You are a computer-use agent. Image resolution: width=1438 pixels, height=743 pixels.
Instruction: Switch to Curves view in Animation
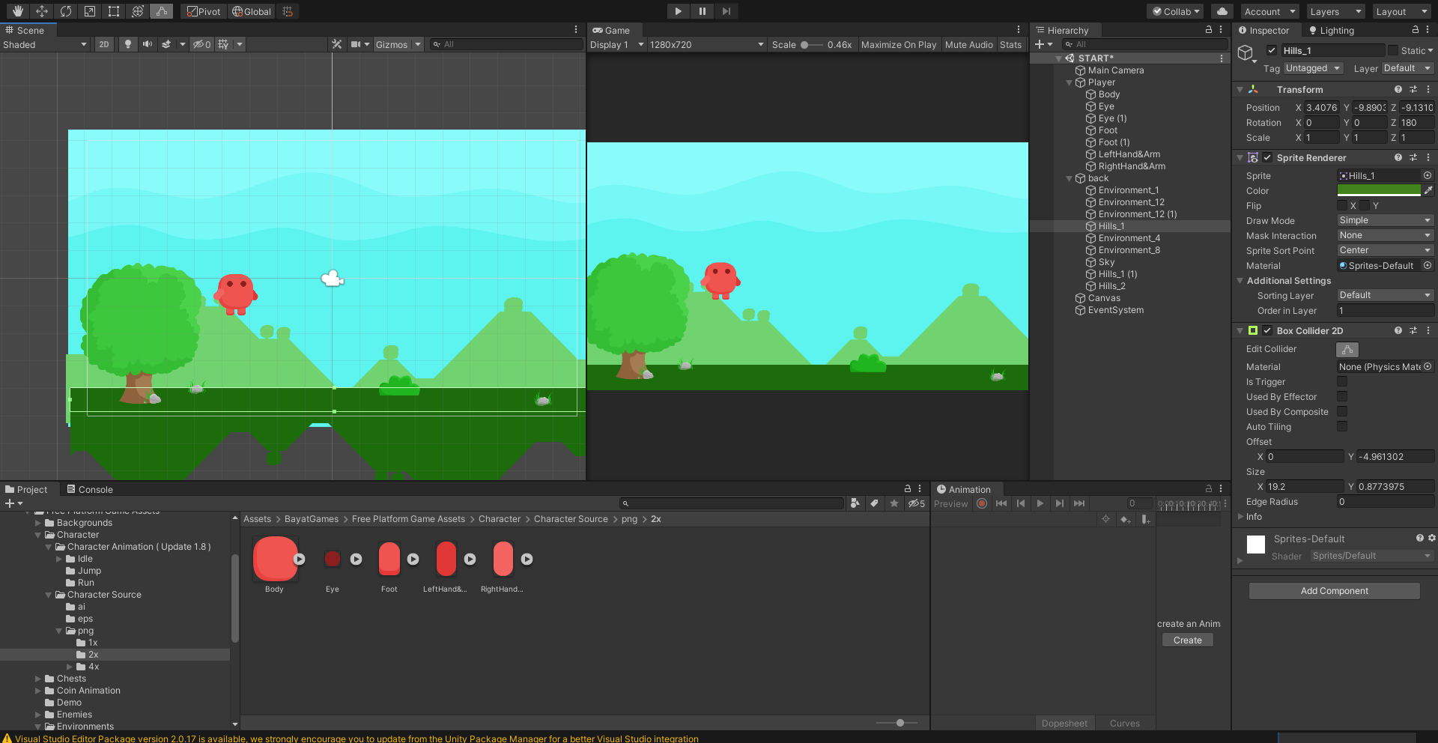click(x=1125, y=723)
